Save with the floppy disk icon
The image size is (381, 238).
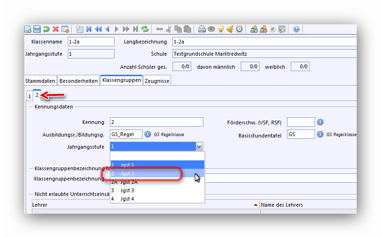pos(37,29)
